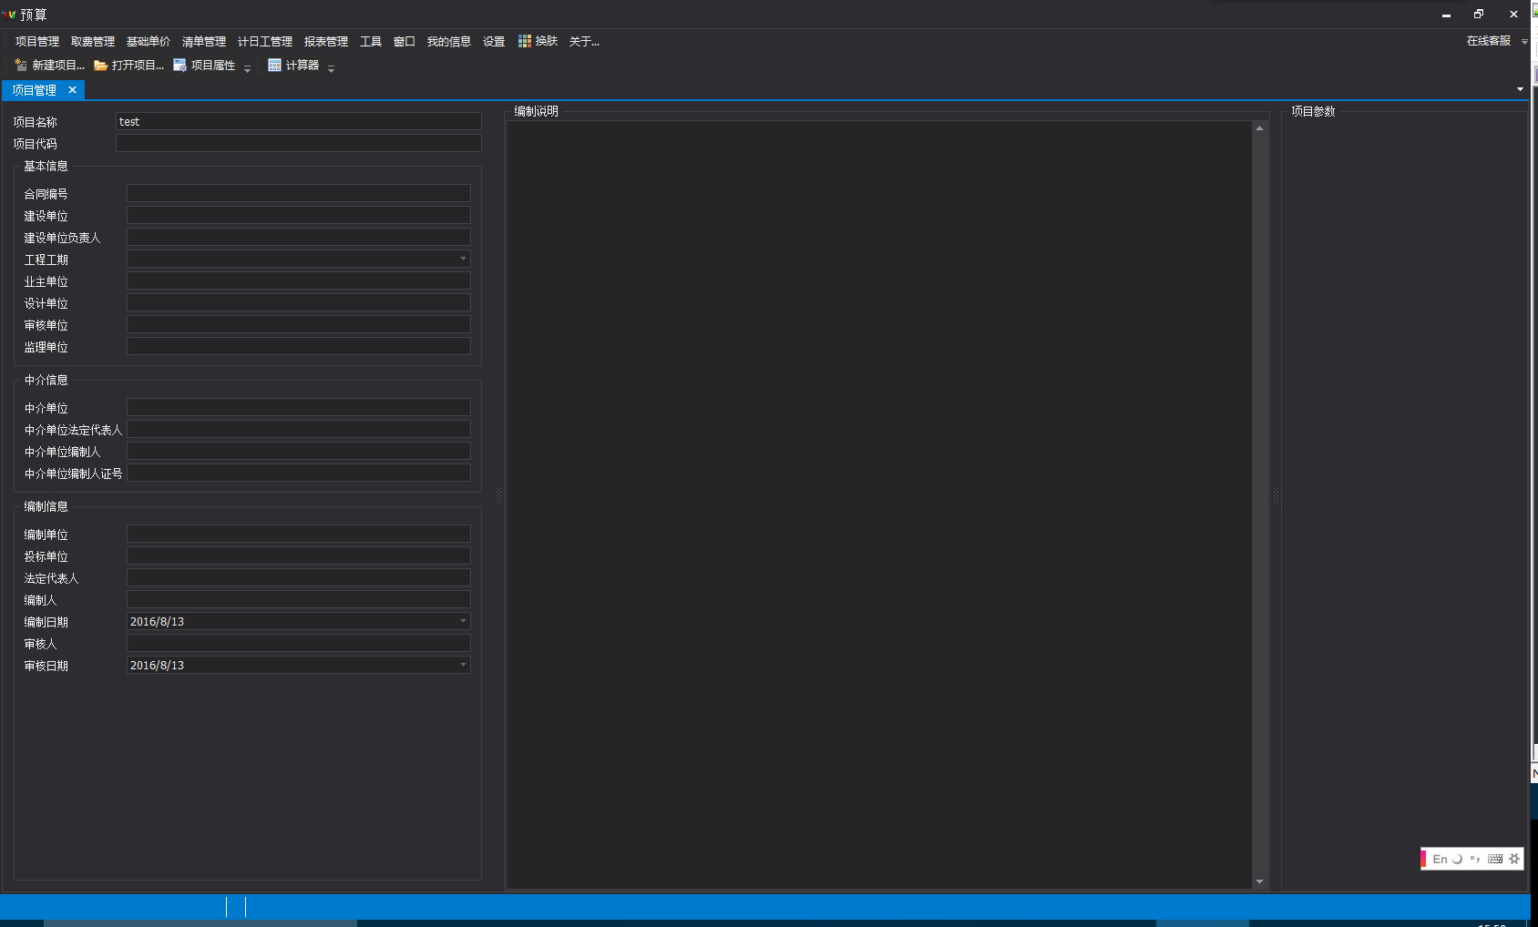Open the 窗口 menu
This screenshot has height=927, width=1538.
pyautogui.click(x=405, y=41)
